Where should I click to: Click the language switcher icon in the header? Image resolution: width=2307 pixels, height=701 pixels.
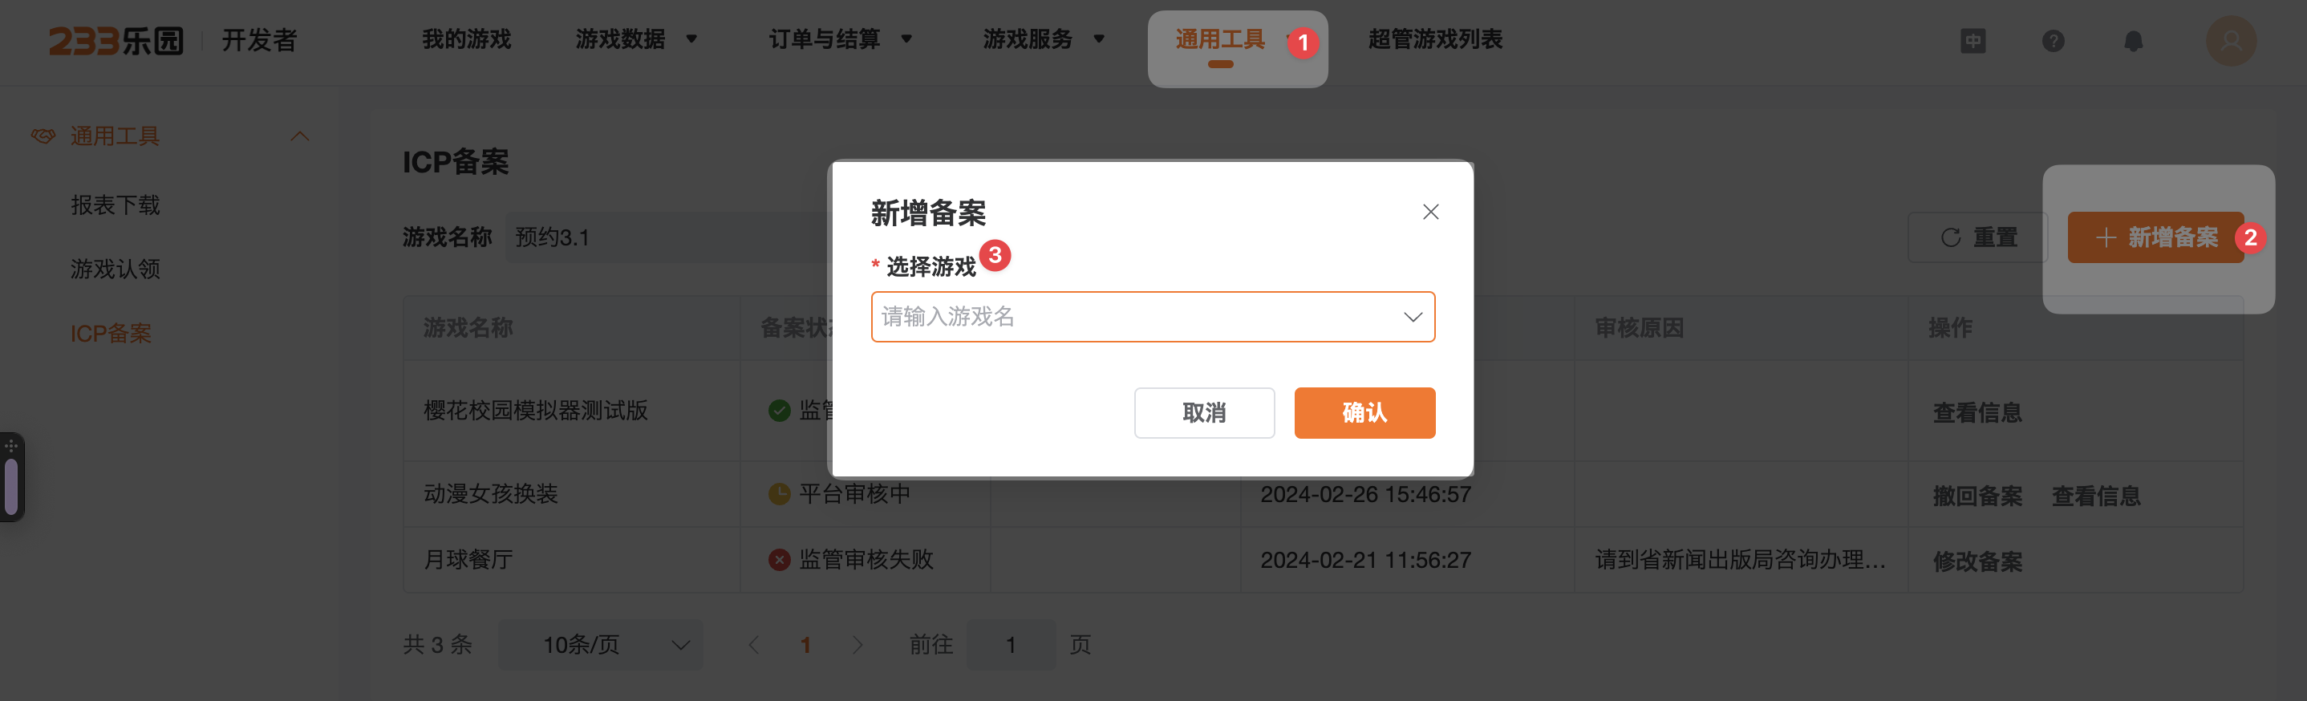[1973, 40]
